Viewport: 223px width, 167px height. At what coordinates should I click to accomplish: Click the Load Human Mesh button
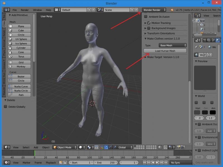pyautogui.click(x=165, y=51)
